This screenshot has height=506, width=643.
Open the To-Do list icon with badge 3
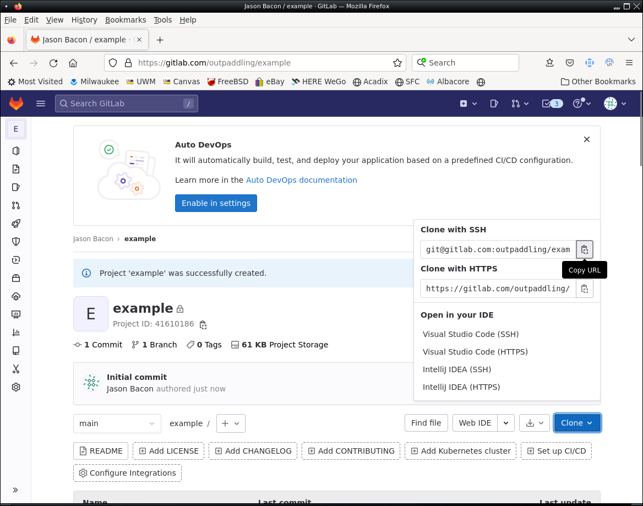pyautogui.click(x=552, y=104)
